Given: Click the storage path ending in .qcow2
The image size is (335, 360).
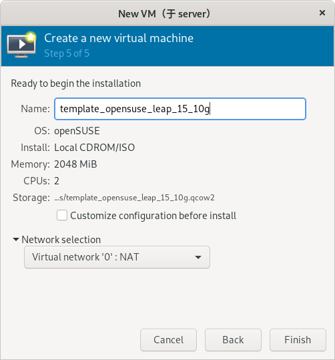Looking at the screenshot, I should point(134,198).
